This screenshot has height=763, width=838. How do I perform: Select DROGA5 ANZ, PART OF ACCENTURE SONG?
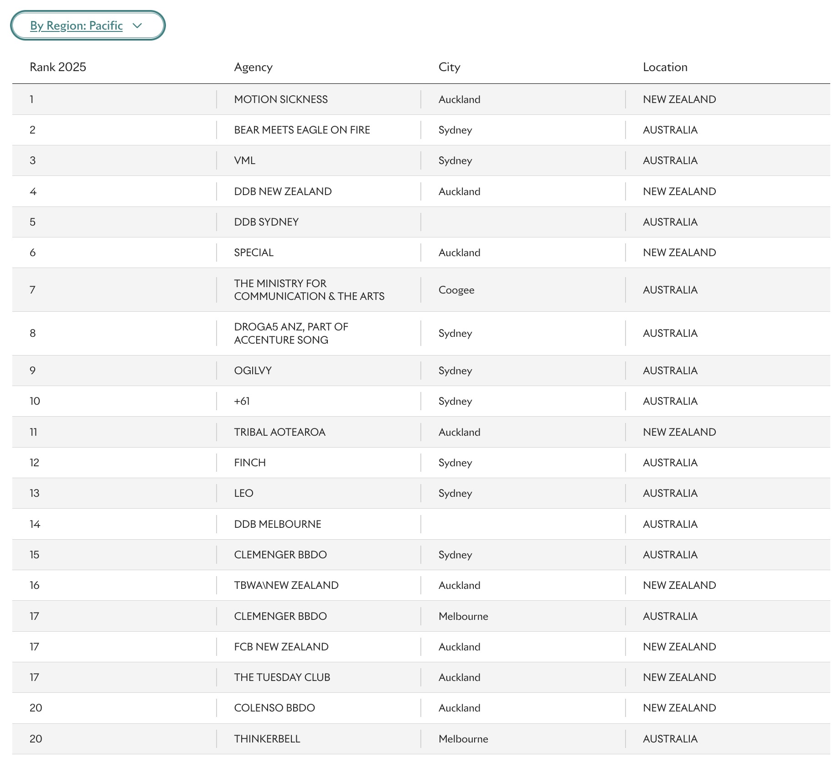tap(291, 333)
